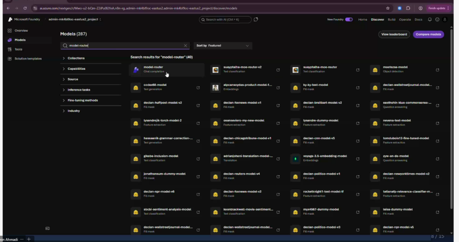Clear the model-router search text
Screen dimensions: 459x242
pyautogui.click(x=186, y=46)
